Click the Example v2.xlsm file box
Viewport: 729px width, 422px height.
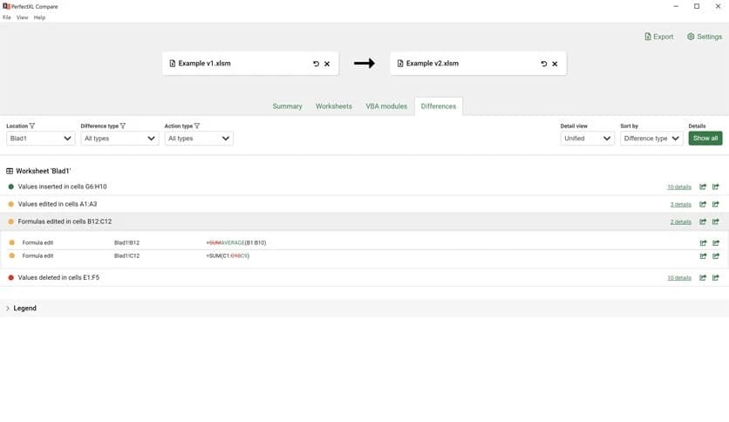click(x=478, y=63)
